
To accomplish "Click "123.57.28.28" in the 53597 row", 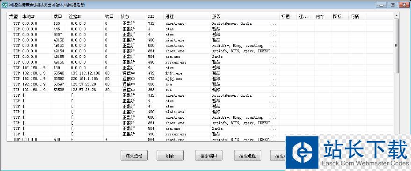I will tap(83, 84).
